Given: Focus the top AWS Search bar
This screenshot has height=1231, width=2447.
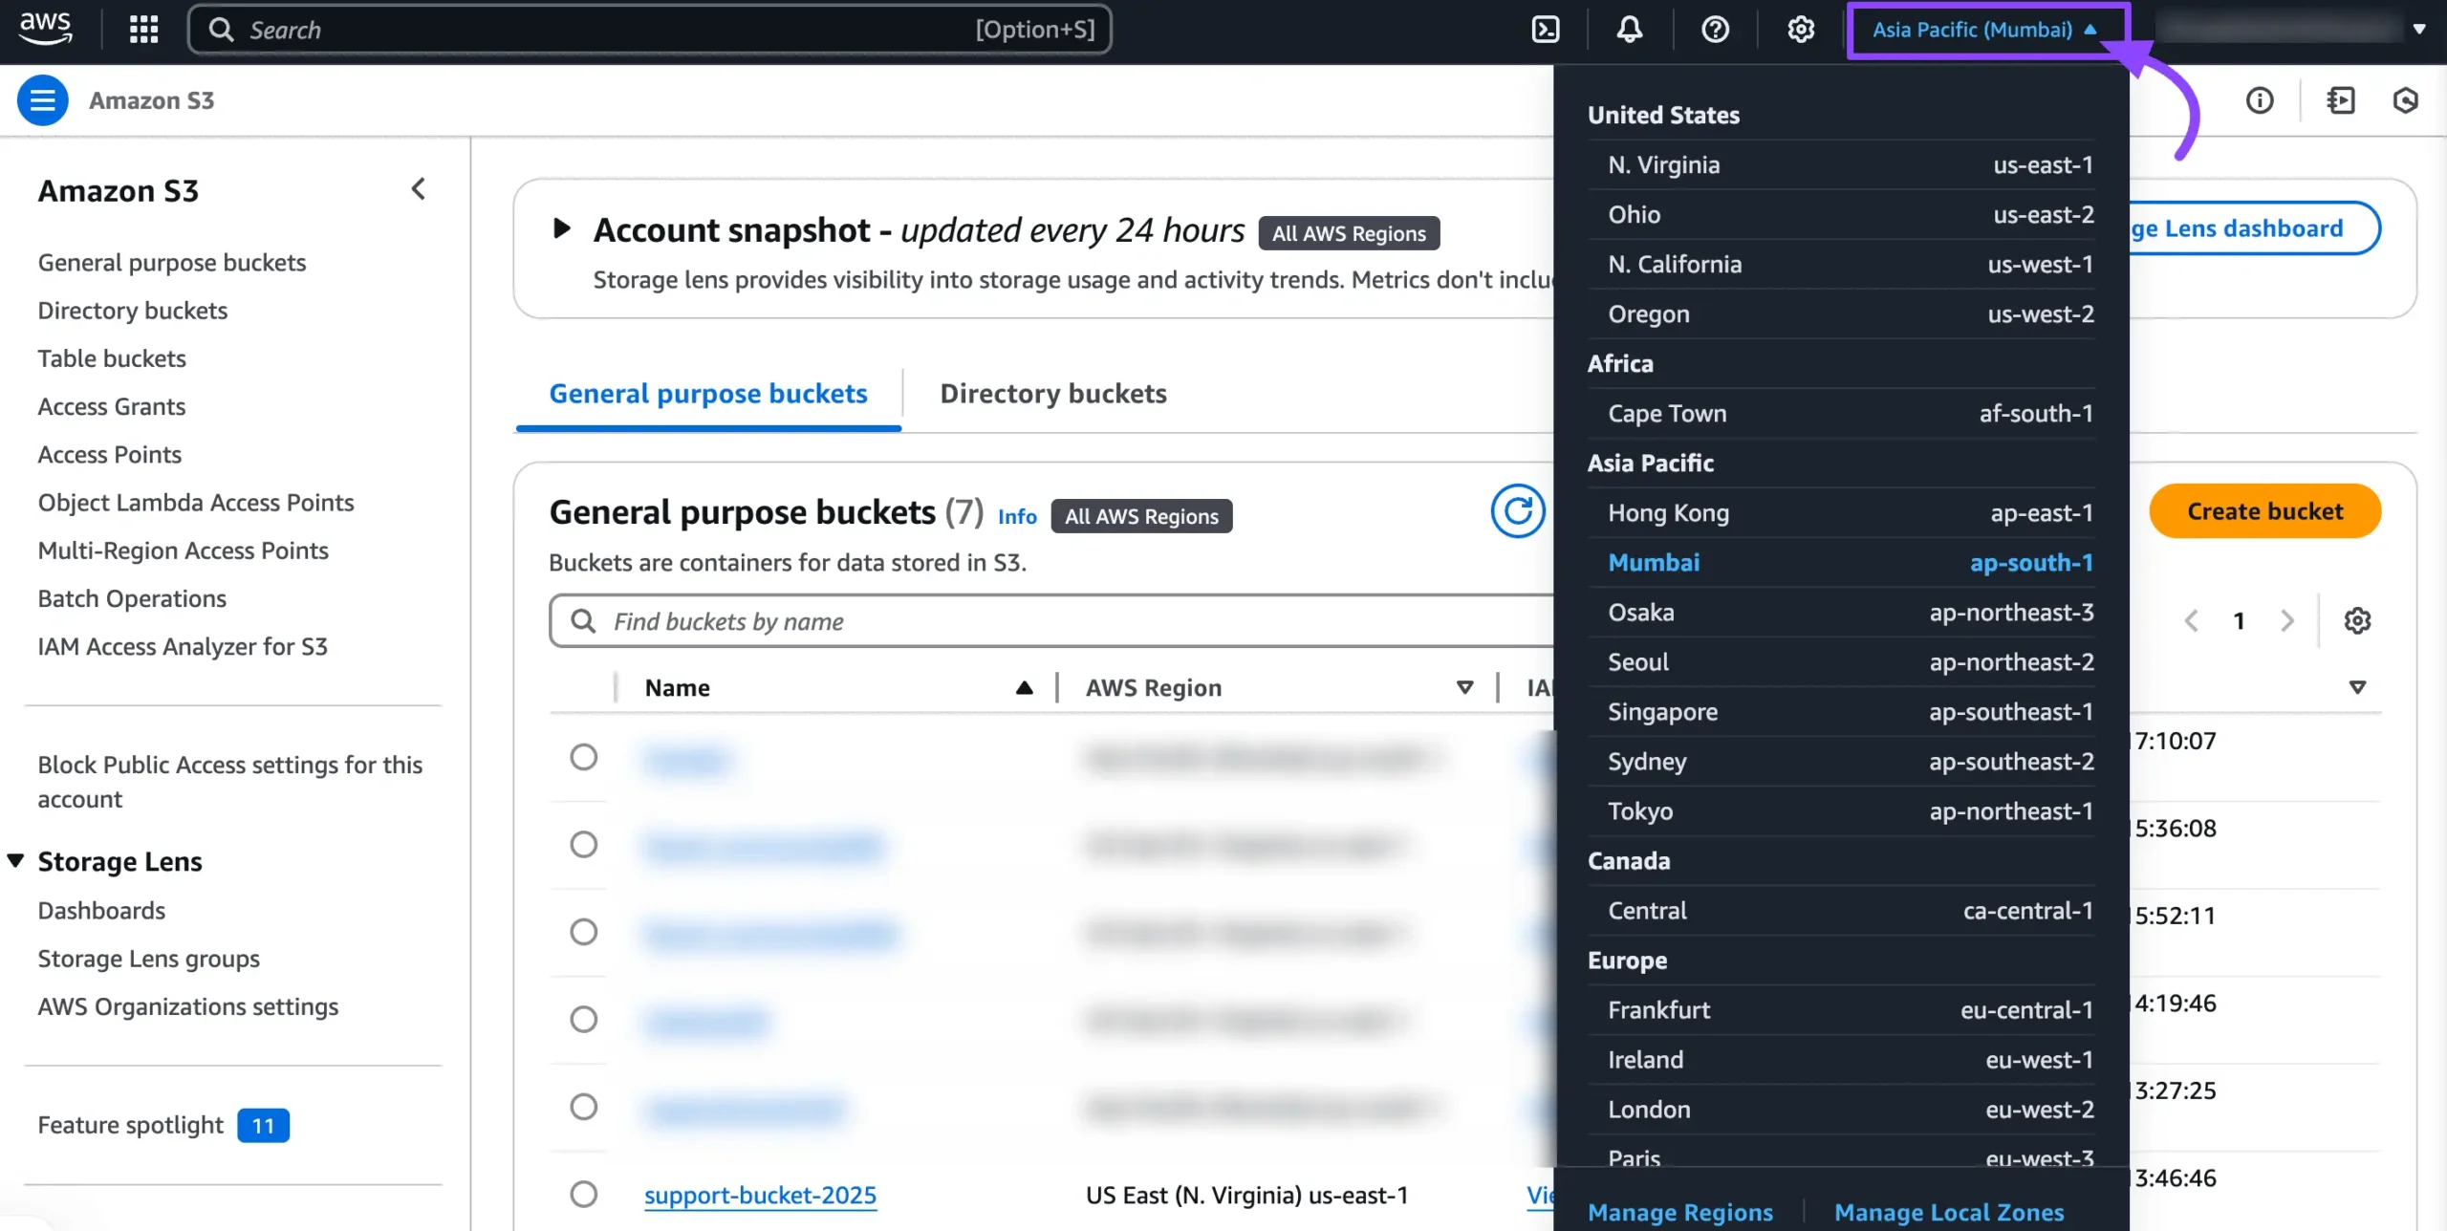Looking at the screenshot, I should (650, 30).
